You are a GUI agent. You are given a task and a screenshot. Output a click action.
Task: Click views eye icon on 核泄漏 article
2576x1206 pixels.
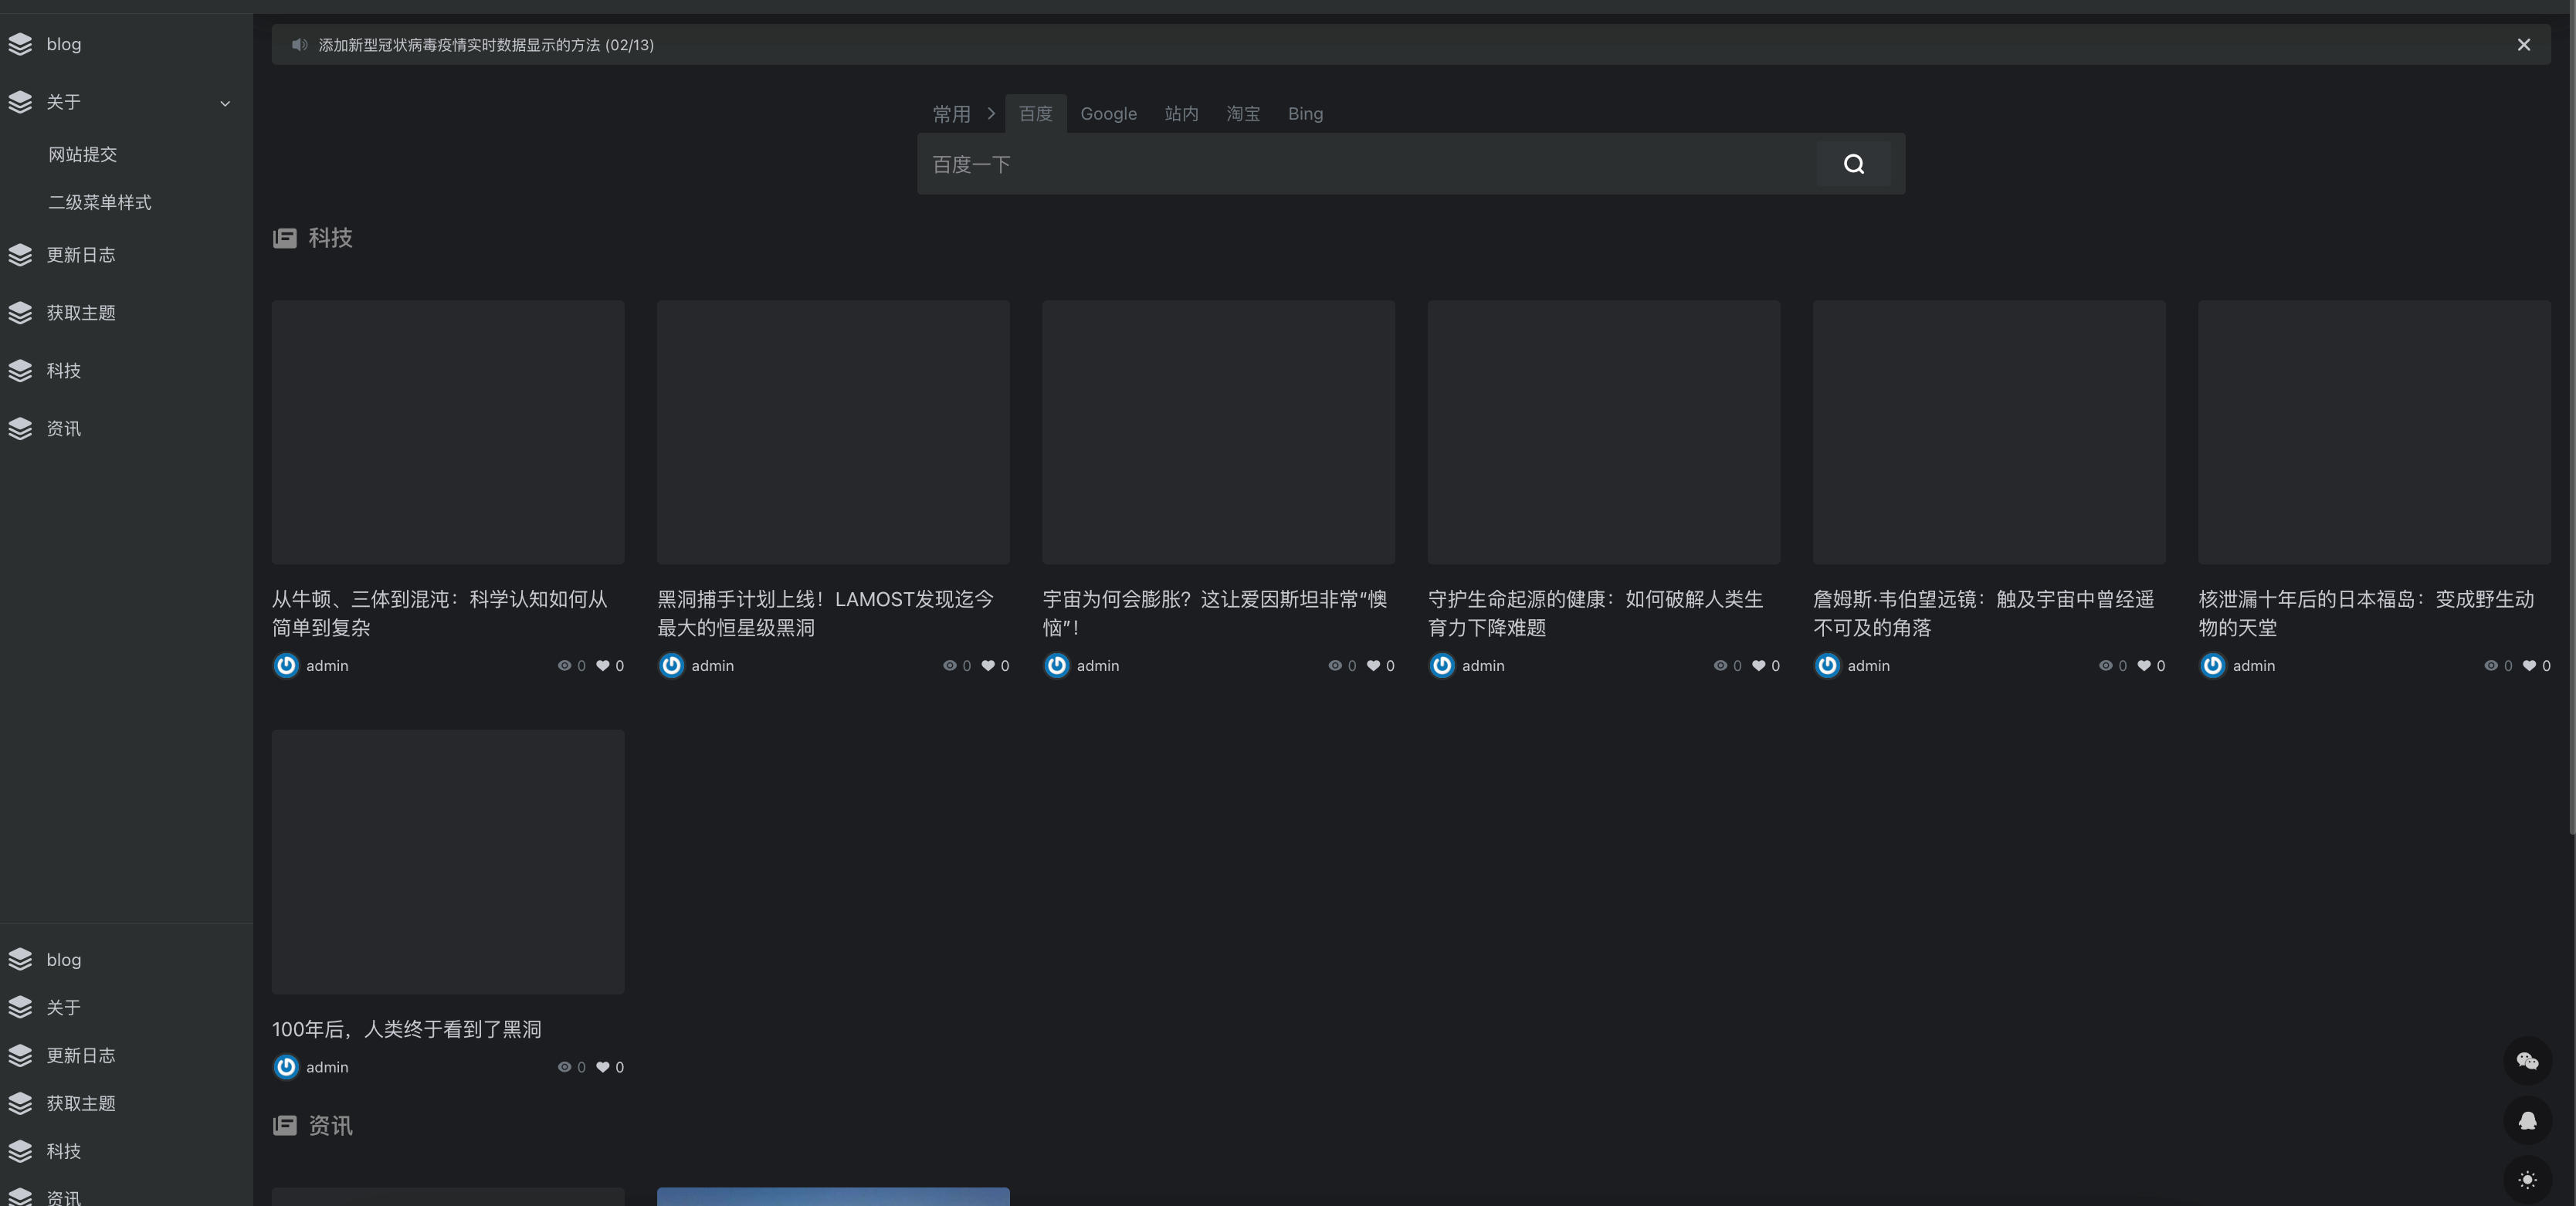click(x=2490, y=666)
